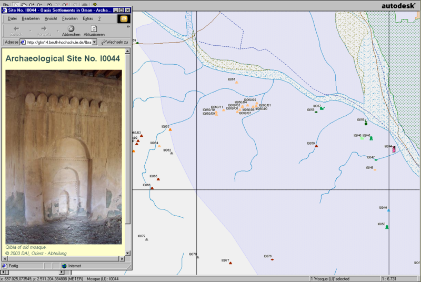The width and height of the screenshot is (421, 282).
Task: Click the grey triangle marker I0079
Action: (146, 239)
